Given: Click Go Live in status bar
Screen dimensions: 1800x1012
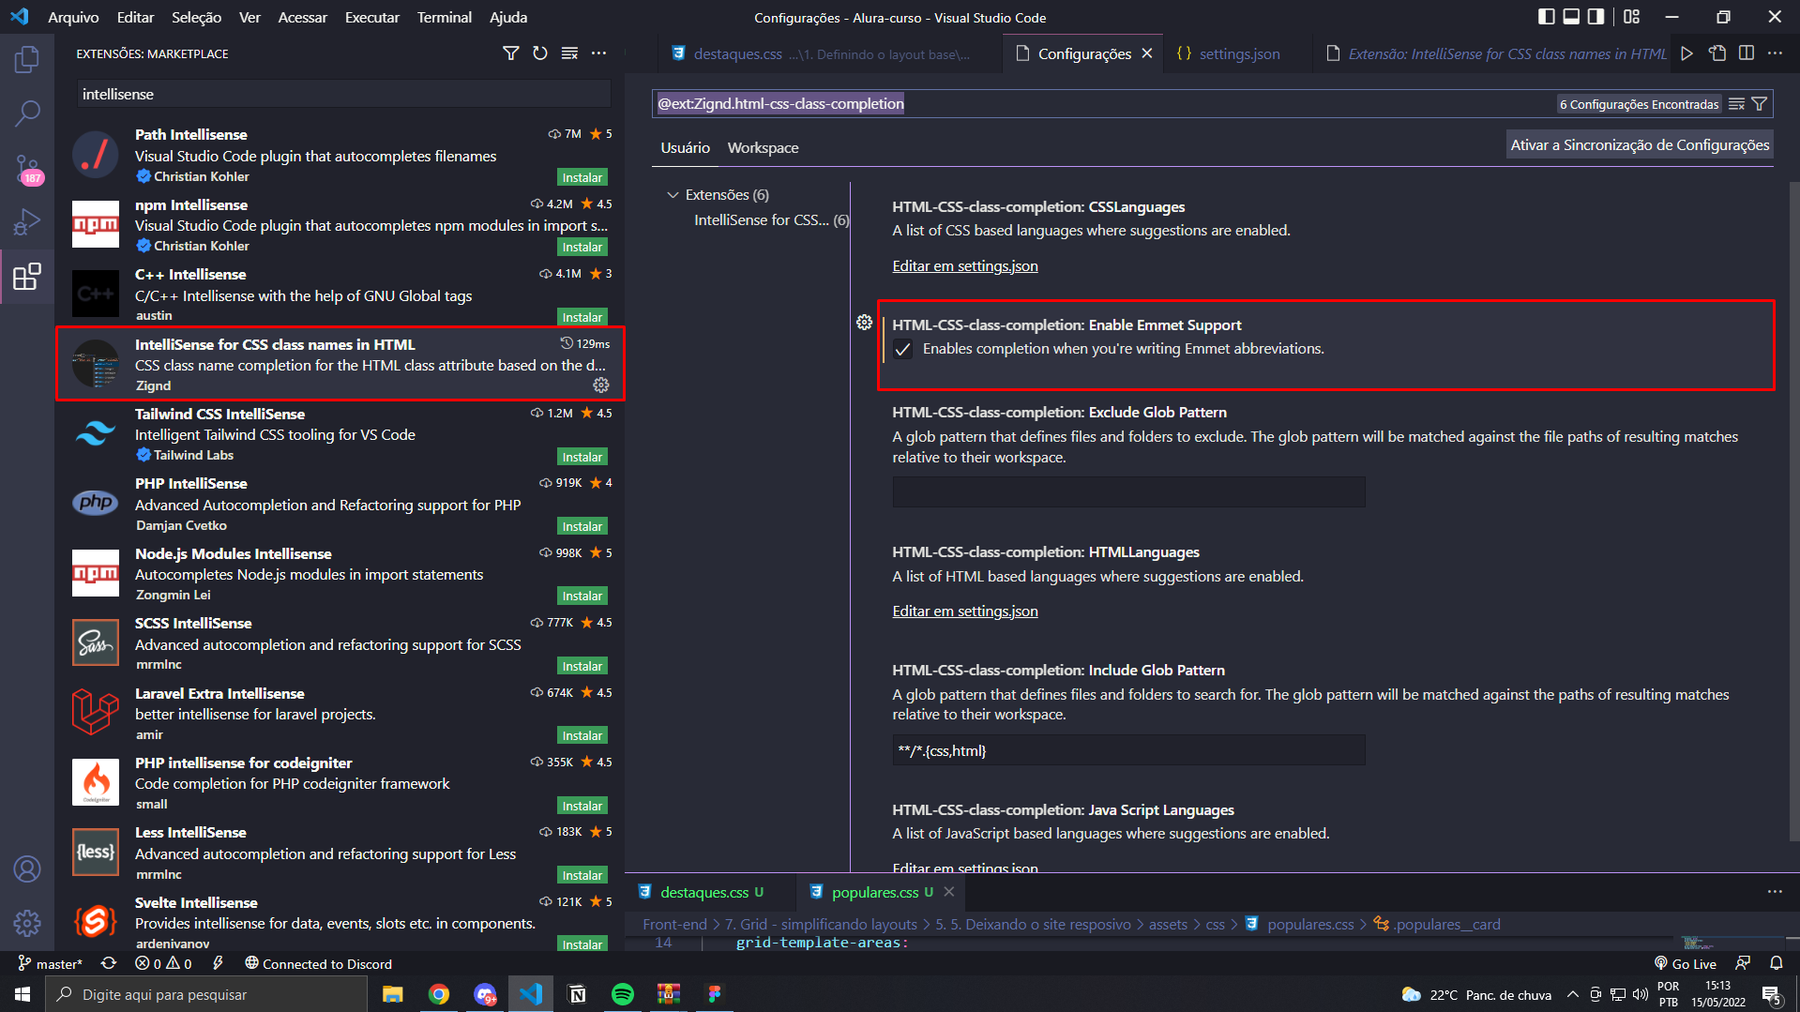Looking at the screenshot, I should [1686, 963].
